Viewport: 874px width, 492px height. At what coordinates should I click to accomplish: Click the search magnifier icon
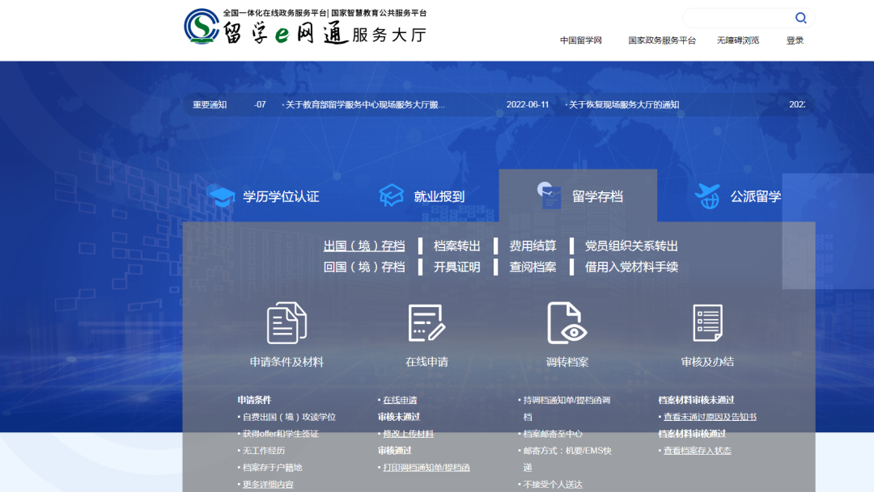[x=800, y=18]
